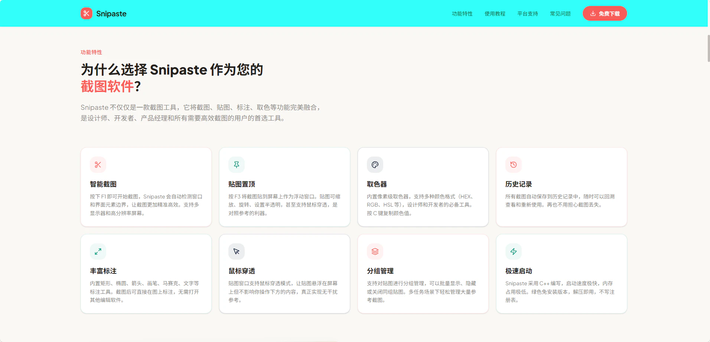Click the intro paragraph starting Snipaste 不仅仅是

201,113
